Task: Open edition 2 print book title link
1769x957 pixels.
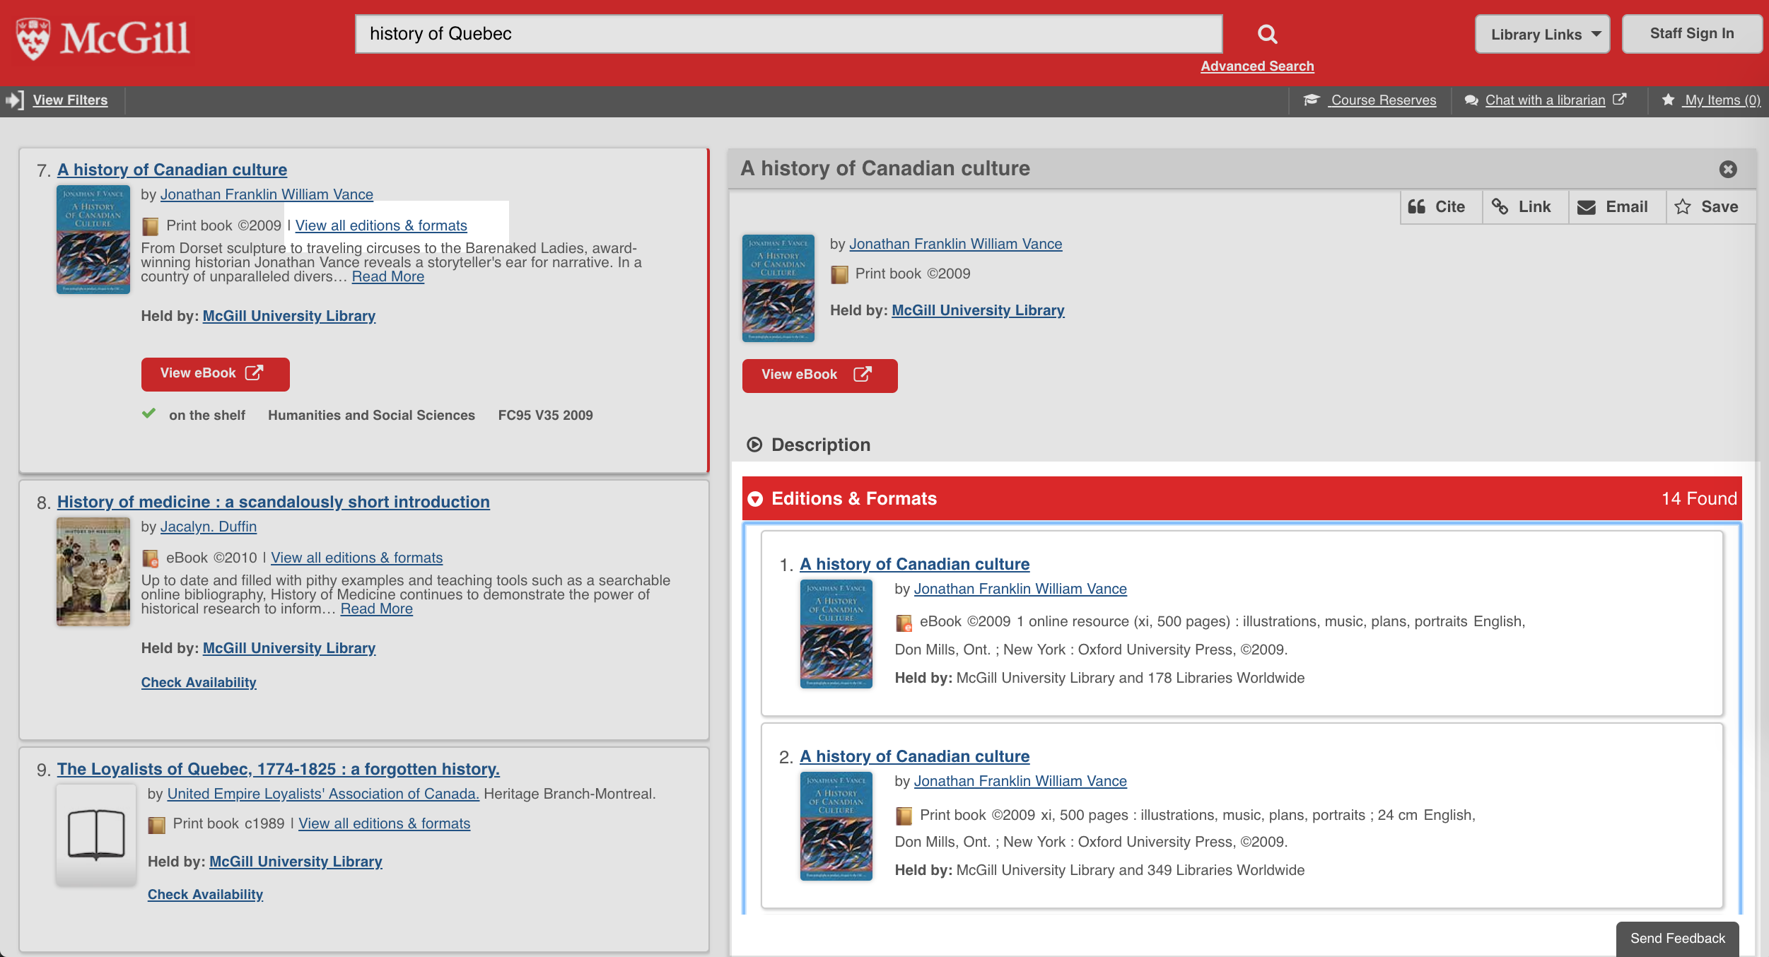Action: [915, 756]
